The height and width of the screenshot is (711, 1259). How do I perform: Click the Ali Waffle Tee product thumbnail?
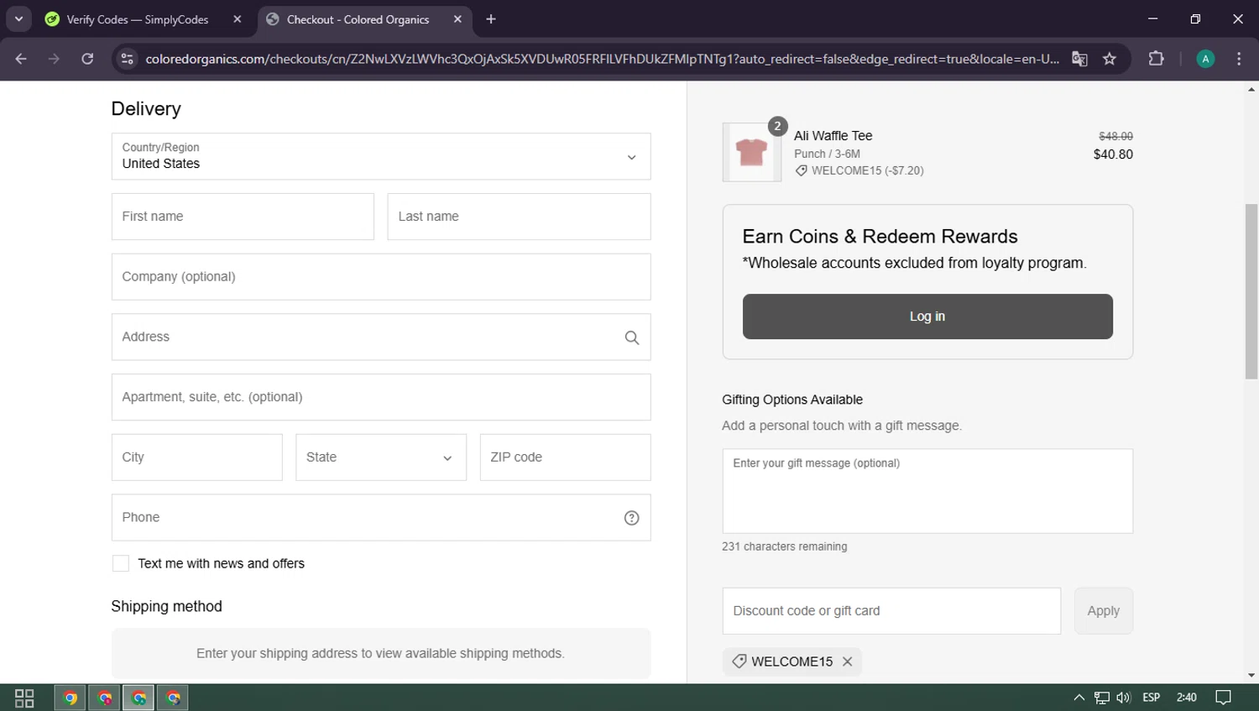752,152
